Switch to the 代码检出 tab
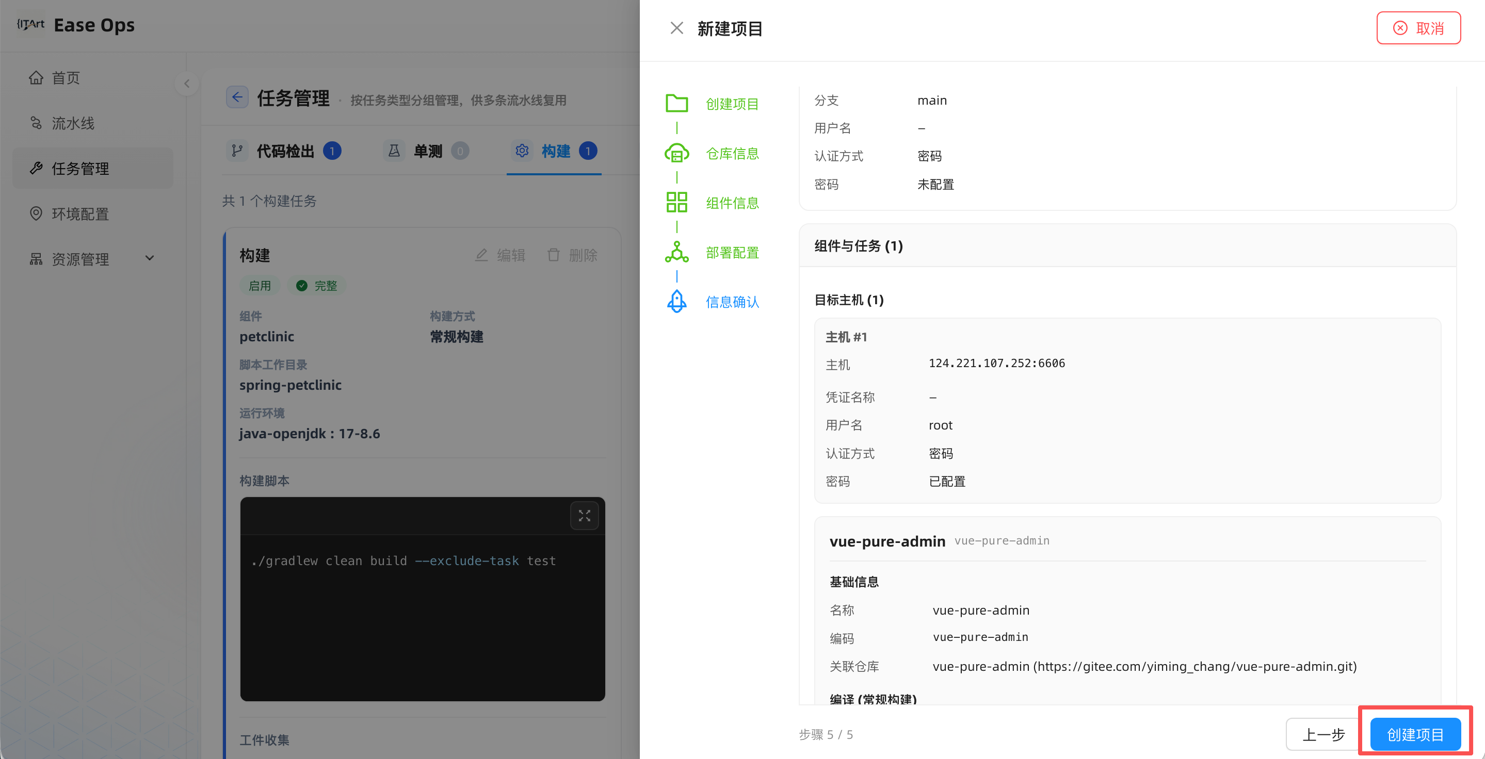This screenshot has height=759, width=1485. coord(284,152)
